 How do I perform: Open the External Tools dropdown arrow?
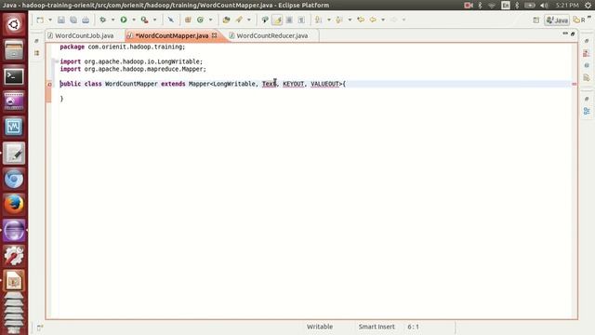[x=155, y=20]
